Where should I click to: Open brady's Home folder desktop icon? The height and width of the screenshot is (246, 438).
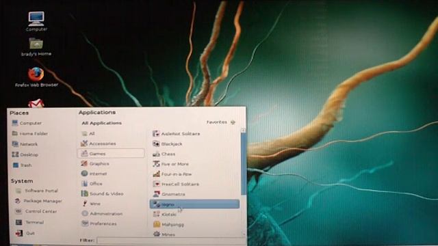[x=36, y=47]
